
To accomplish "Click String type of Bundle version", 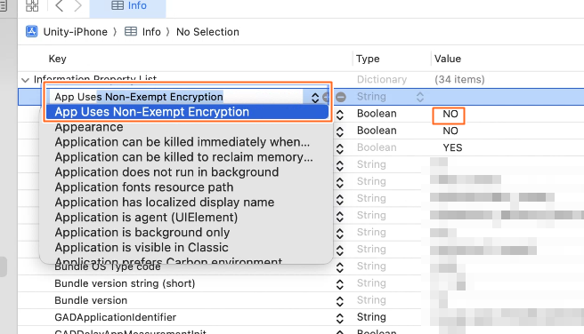I will click(371, 300).
